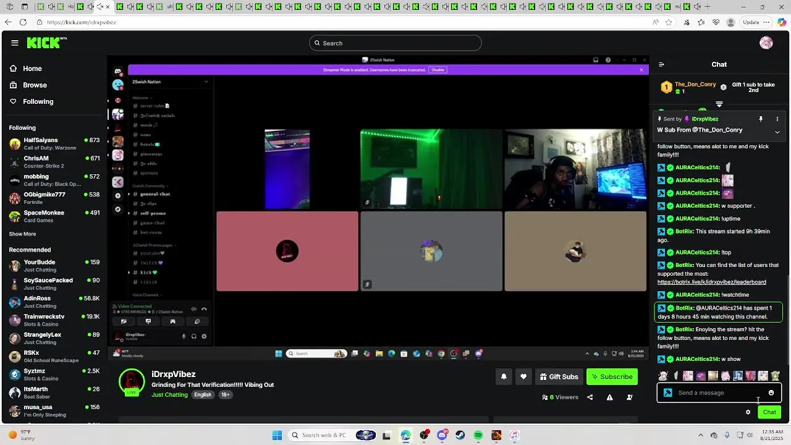Viewport: 791px width, 445px height.
Task: Open Spotify from the taskbar
Action: point(478,435)
